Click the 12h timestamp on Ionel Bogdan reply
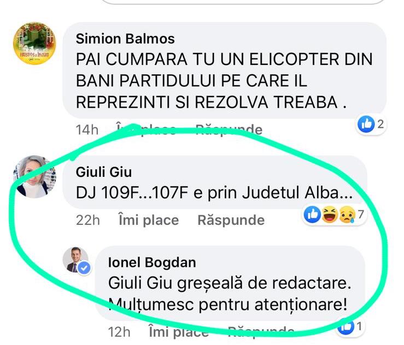Image resolution: width=404 pixels, height=345 pixels. click(119, 332)
